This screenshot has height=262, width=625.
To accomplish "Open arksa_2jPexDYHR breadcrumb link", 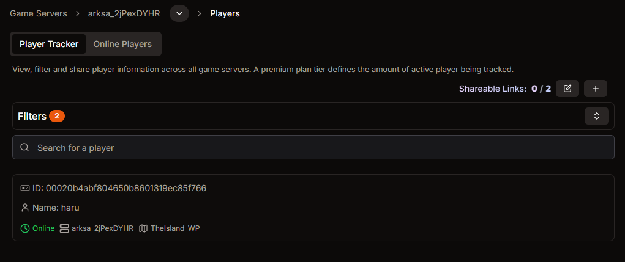I will coord(124,13).
